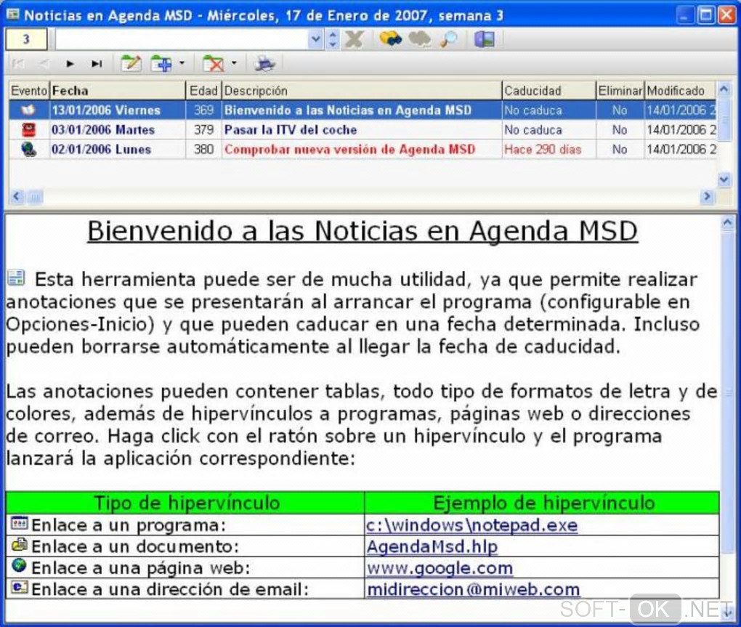The height and width of the screenshot is (627, 741).
Task: Select row Pasar la ITV del coche
Action: pyautogui.click(x=363, y=129)
